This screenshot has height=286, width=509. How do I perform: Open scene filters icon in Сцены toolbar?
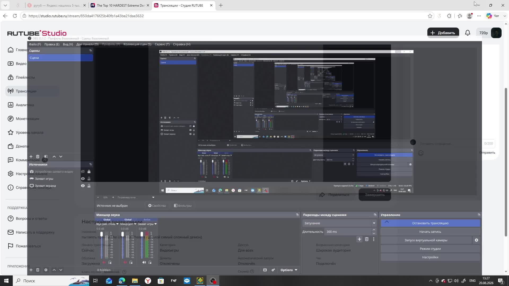(x=46, y=157)
